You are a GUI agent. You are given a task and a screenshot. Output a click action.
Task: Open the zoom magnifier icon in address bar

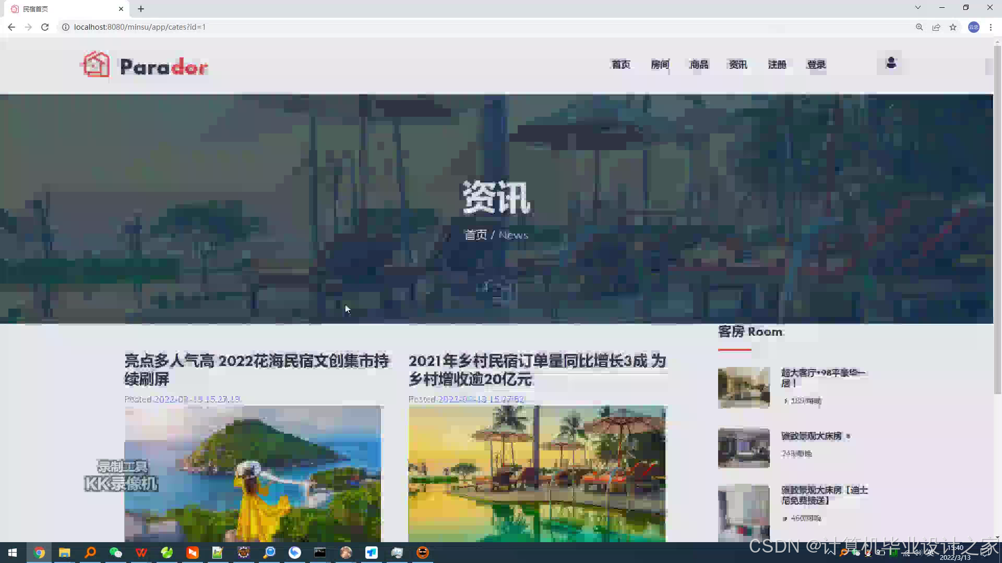[920, 27]
